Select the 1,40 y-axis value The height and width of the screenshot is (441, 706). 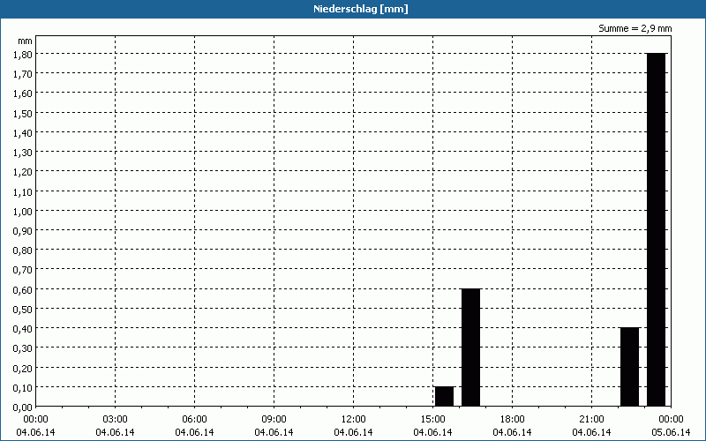tap(23, 133)
